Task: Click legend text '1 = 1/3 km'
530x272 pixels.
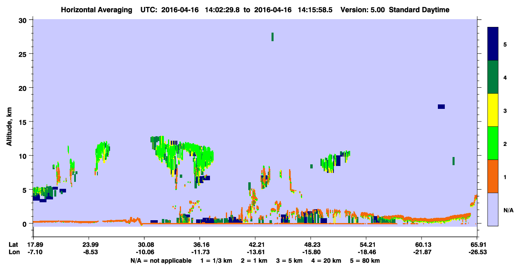Action: [x=216, y=261]
